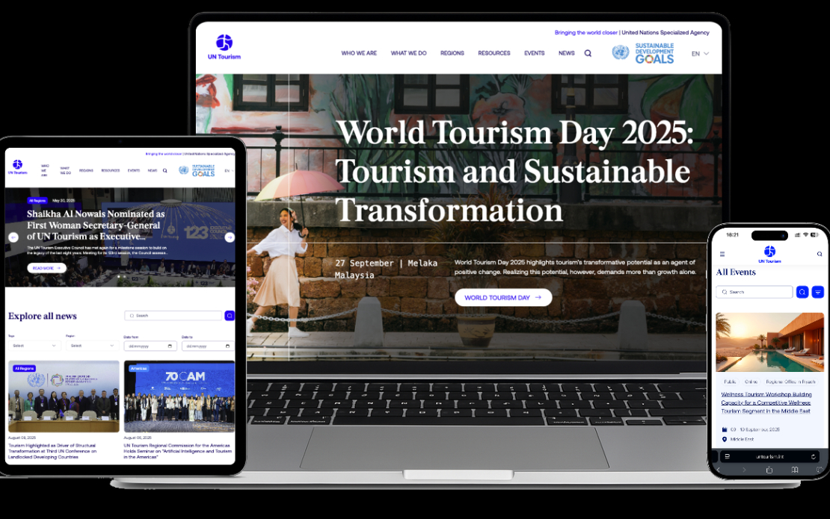The width and height of the screenshot is (830, 519).
Task: Click the UN Tourism logo on the tablet
Action: coord(17,167)
